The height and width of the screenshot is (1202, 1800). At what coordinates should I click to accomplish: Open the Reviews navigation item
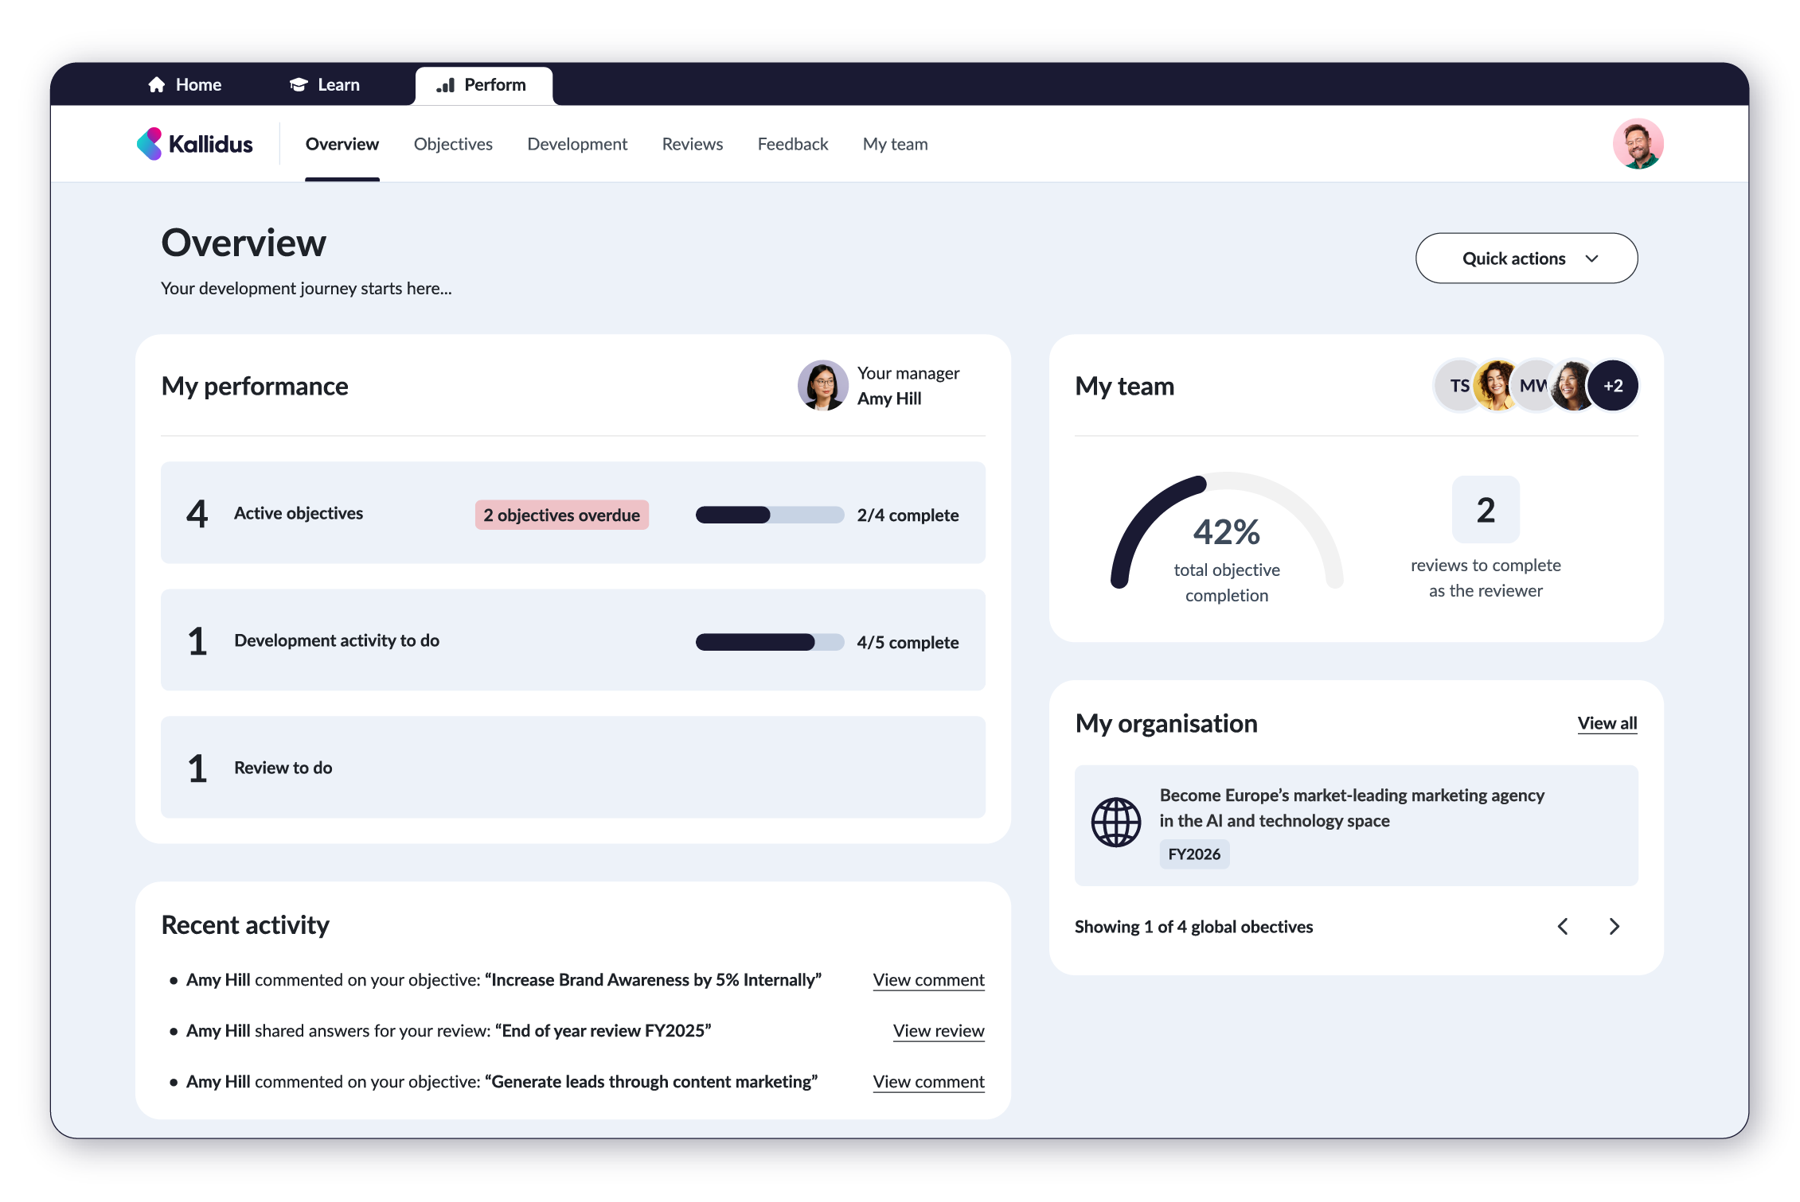[x=693, y=144]
